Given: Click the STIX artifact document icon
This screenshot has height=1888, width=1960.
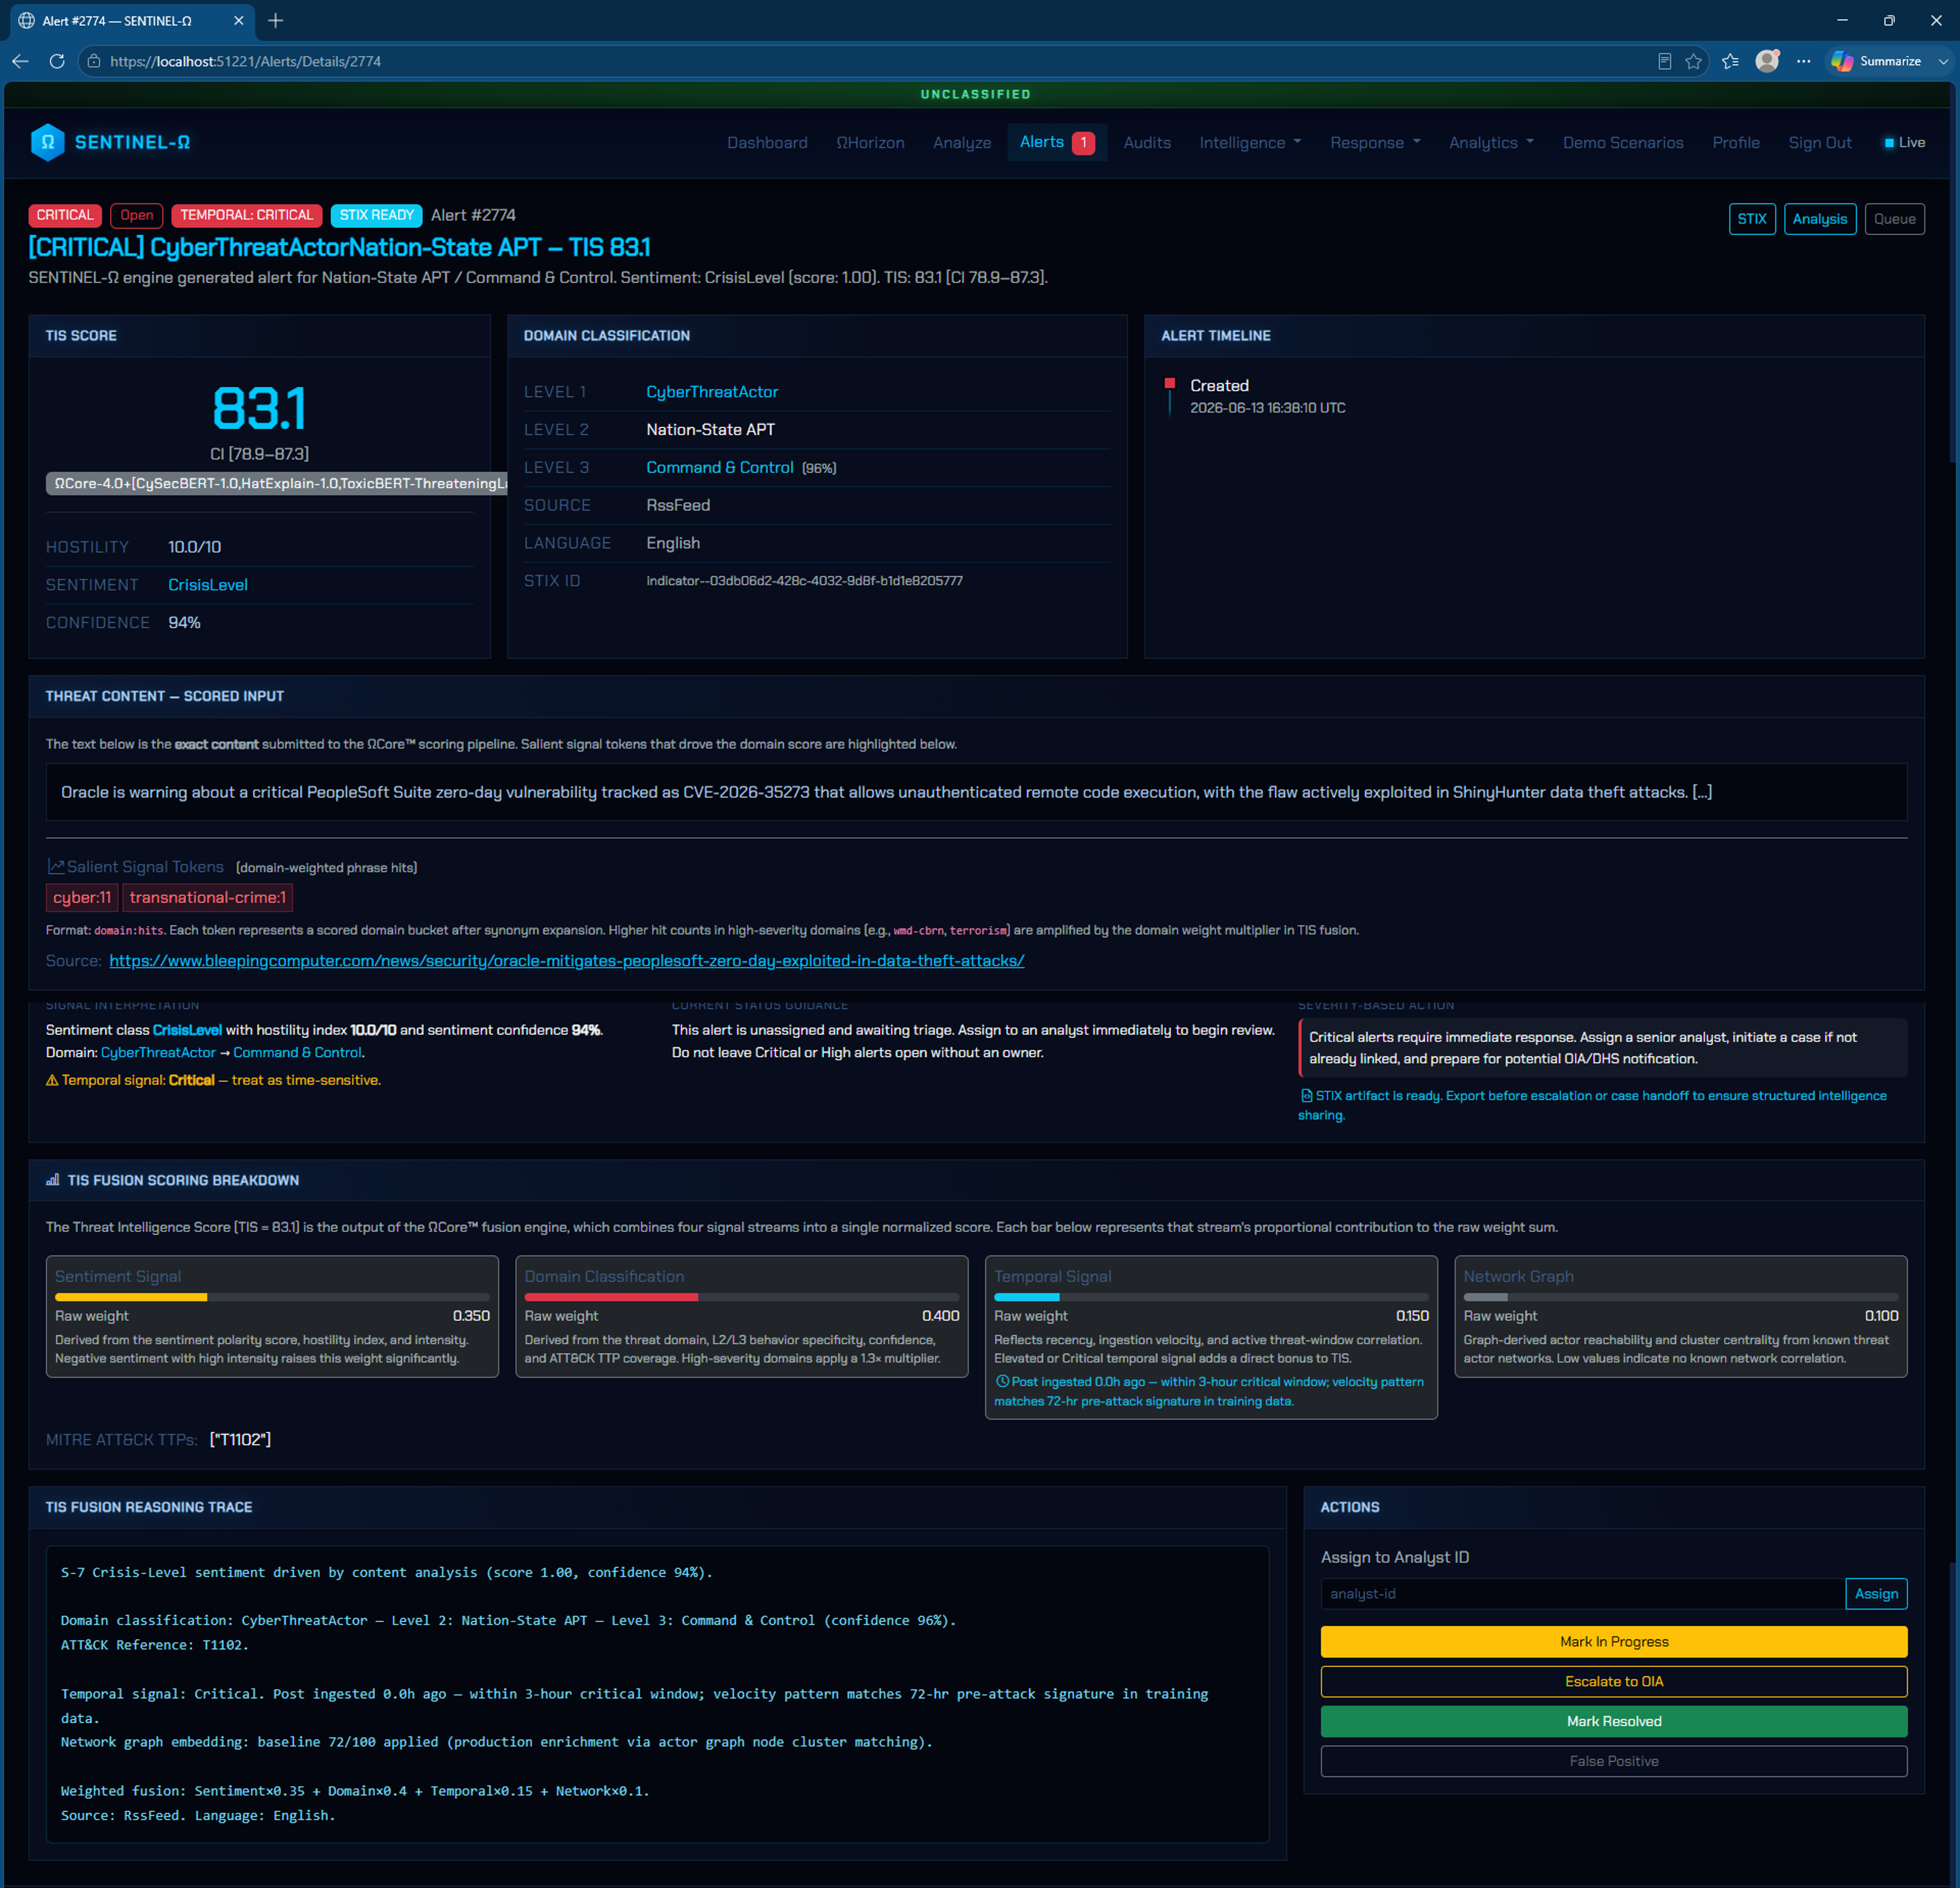Looking at the screenshot, I should 1306,1096.
